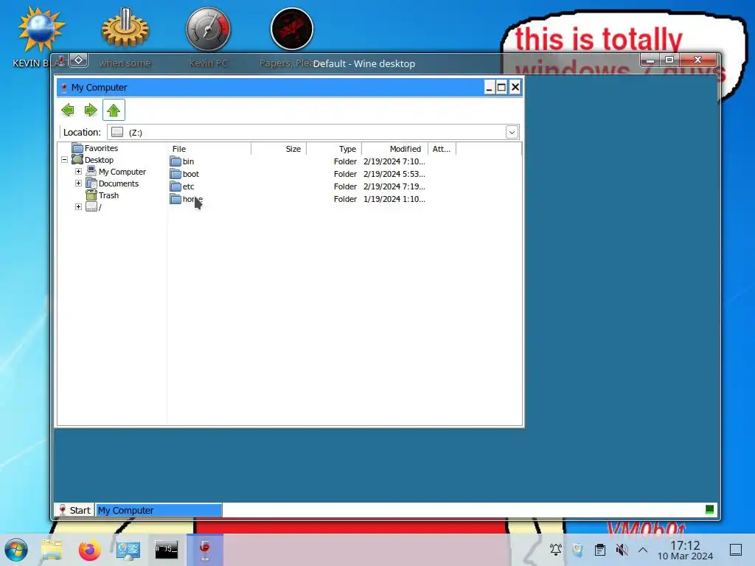Click the home row date 1/19/2024 1:10...
The image size is (755, 566).
[x=394, y=199]
